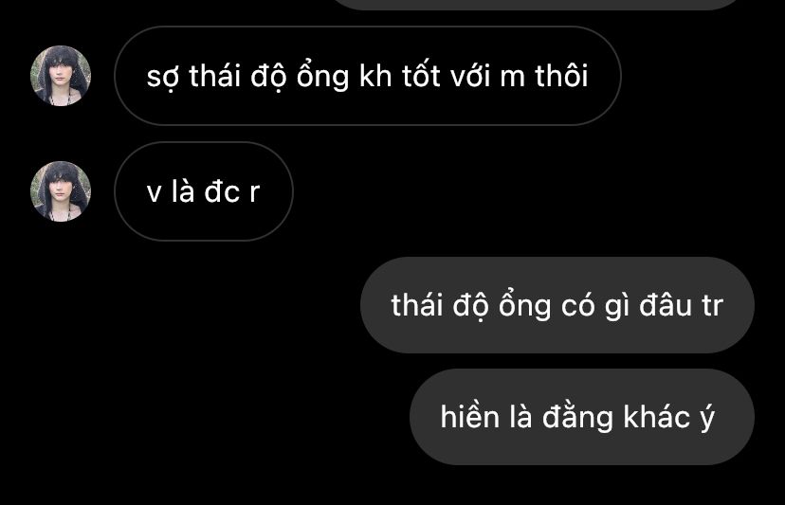Click the word "sợ" in first message
The height and width of the screenshot is (505, 785).
click(x=162, y=79)
